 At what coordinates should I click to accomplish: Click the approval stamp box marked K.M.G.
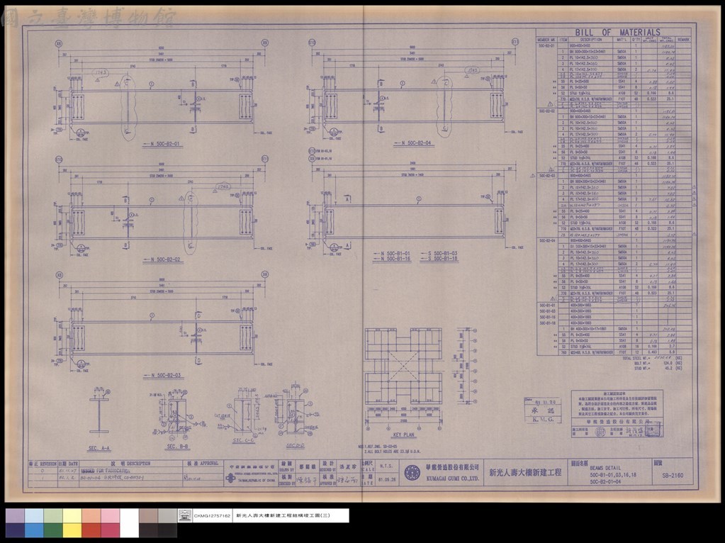[543, 410]
